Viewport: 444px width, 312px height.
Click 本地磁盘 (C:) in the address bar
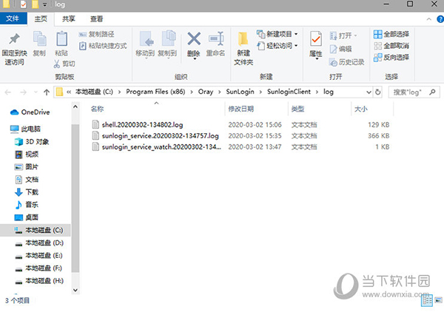pyautogui.click(x=94, y=92)
